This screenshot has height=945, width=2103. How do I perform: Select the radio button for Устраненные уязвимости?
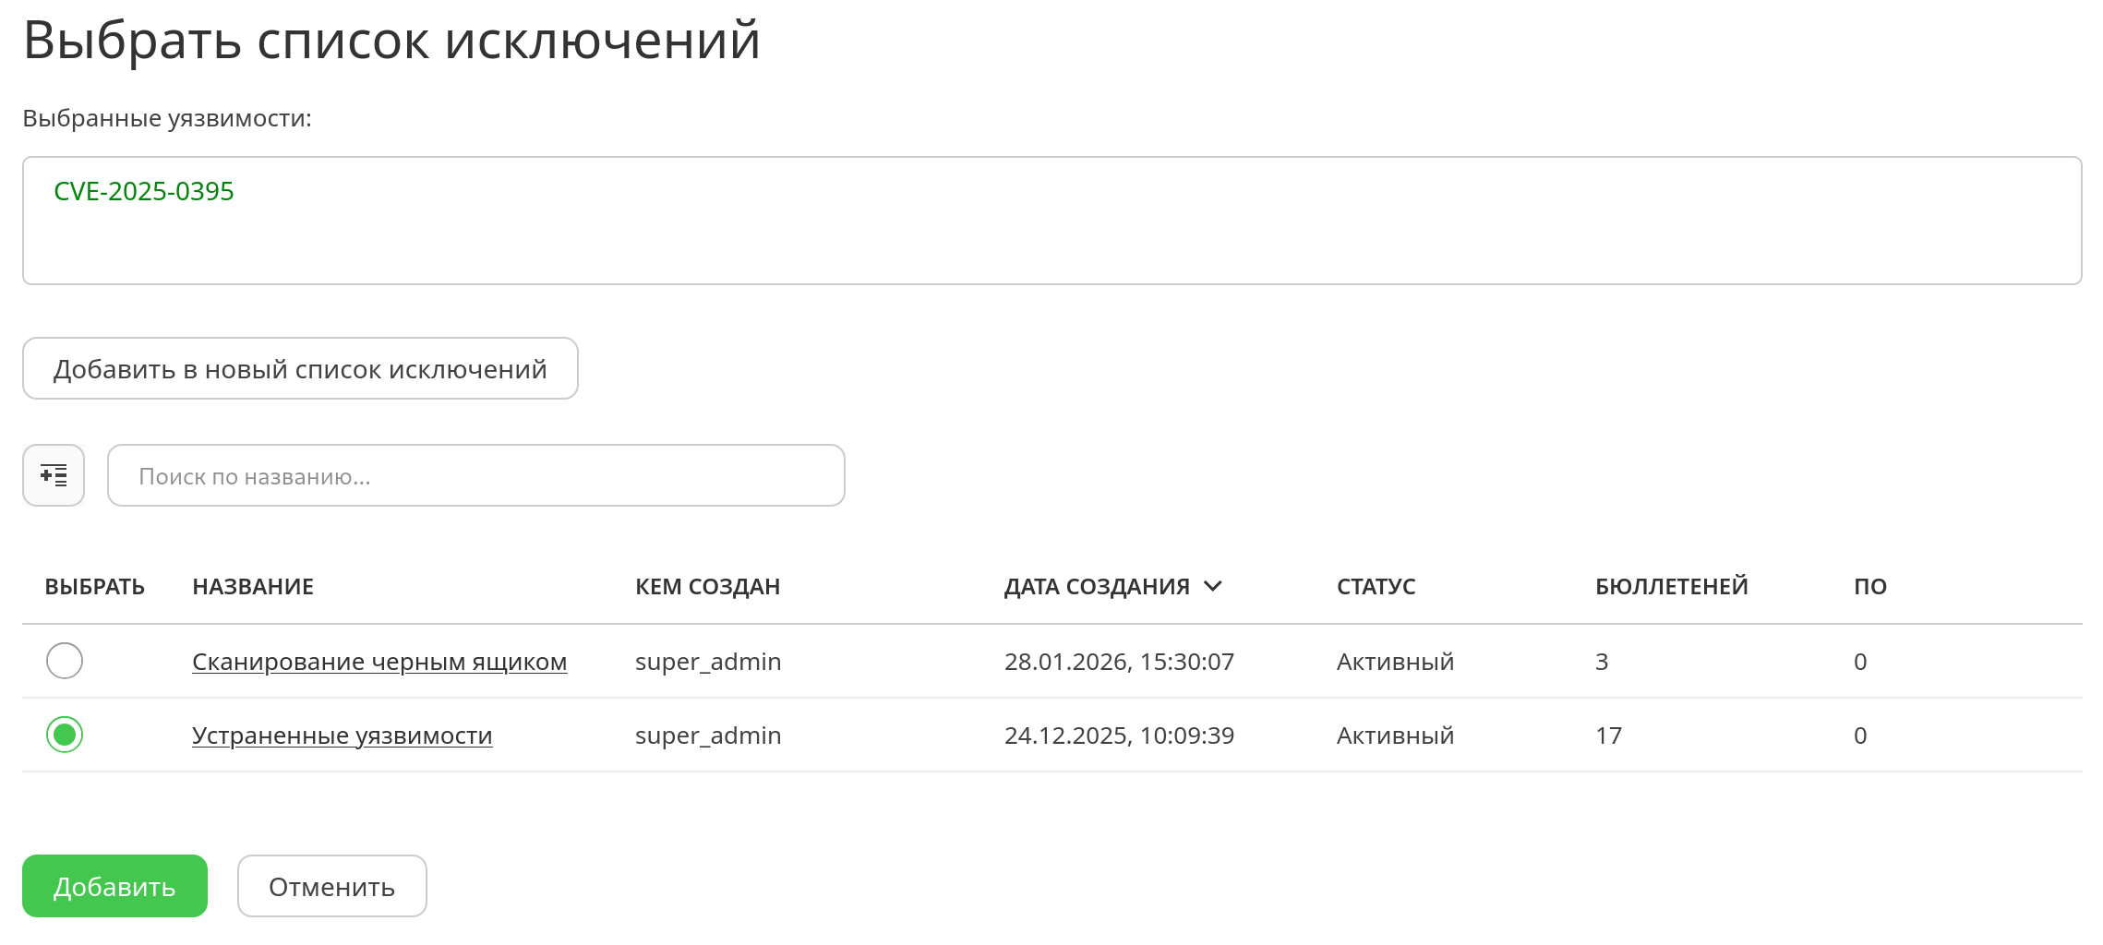coord(65,735)
